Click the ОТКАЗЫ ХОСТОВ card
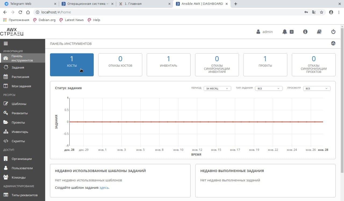The width and height of the screenshot is (344, 201). [120, 65]
